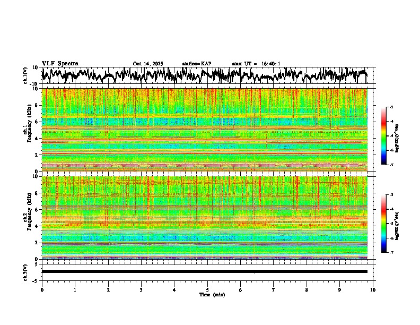
Task: Click the time axis tick label '0'
Action: pos(42,290)
